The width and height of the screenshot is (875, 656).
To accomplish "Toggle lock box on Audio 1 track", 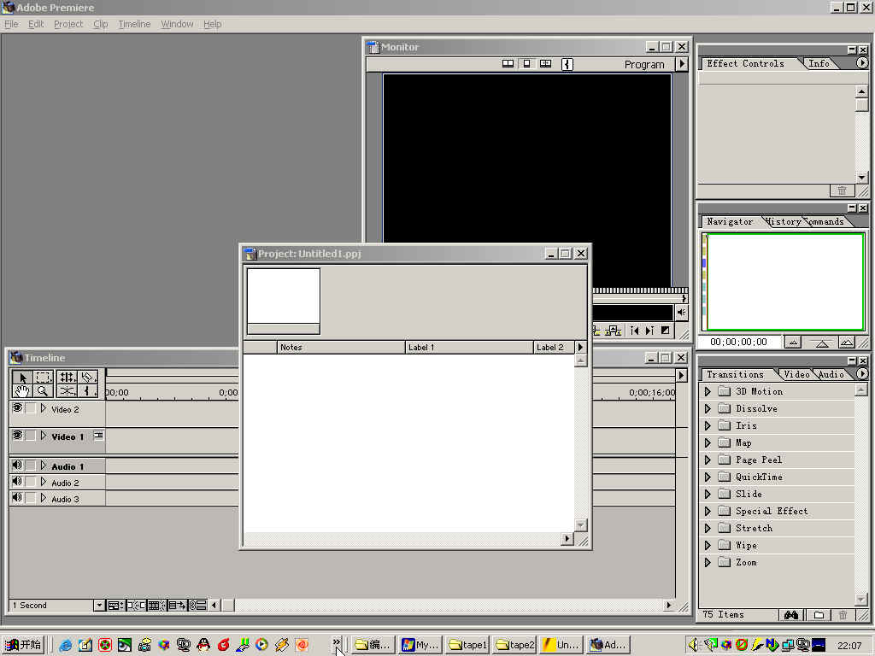I will [x=31, y=466].
